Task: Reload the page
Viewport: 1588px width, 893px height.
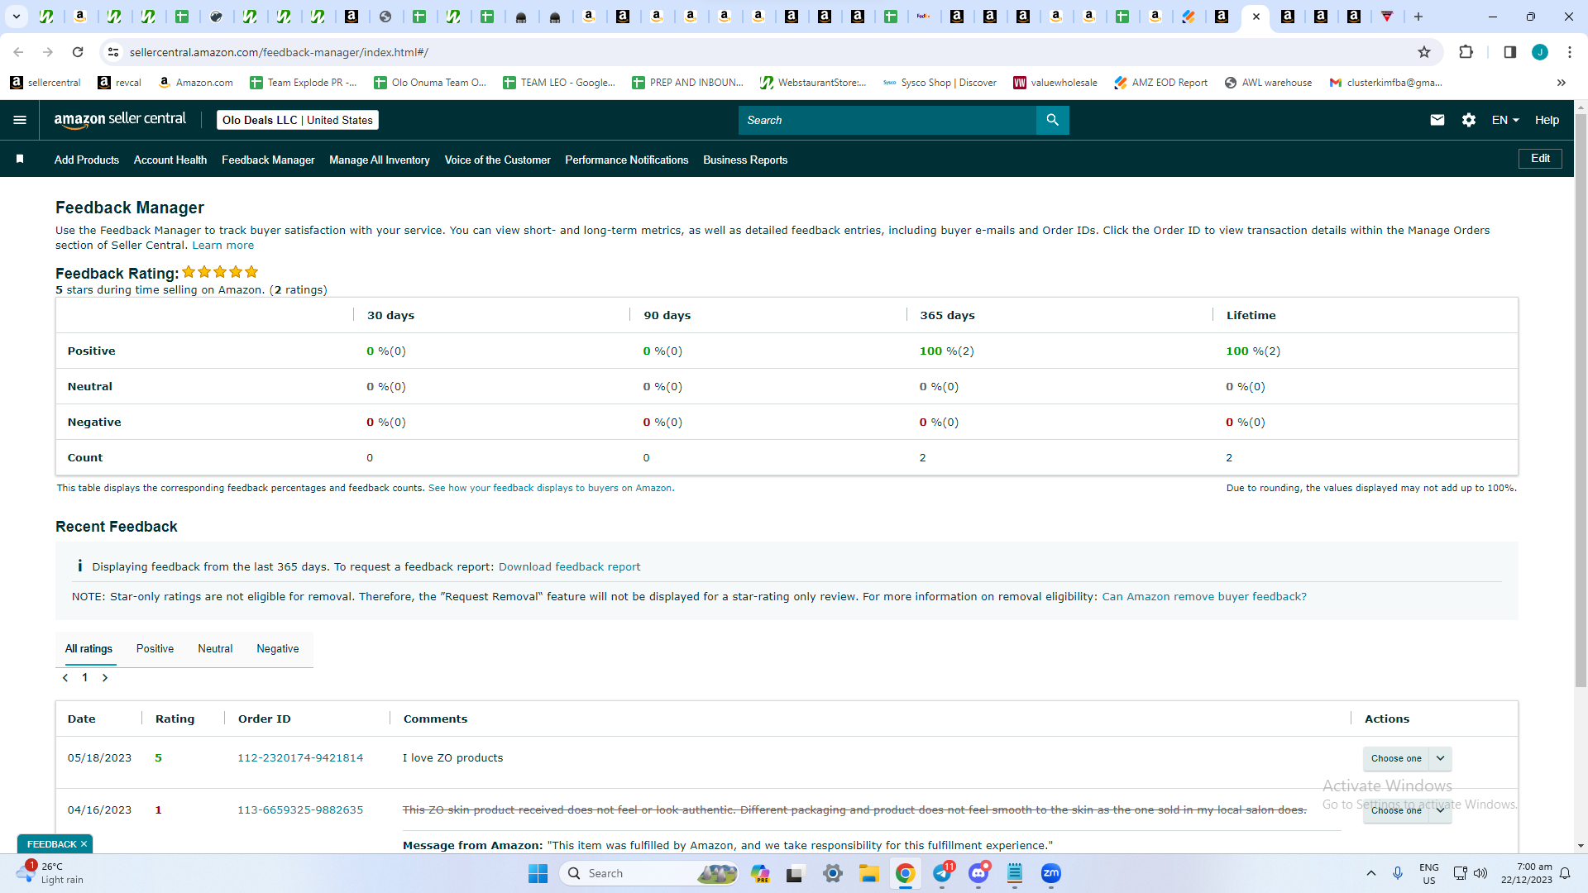Action: (x=78, y=52)
